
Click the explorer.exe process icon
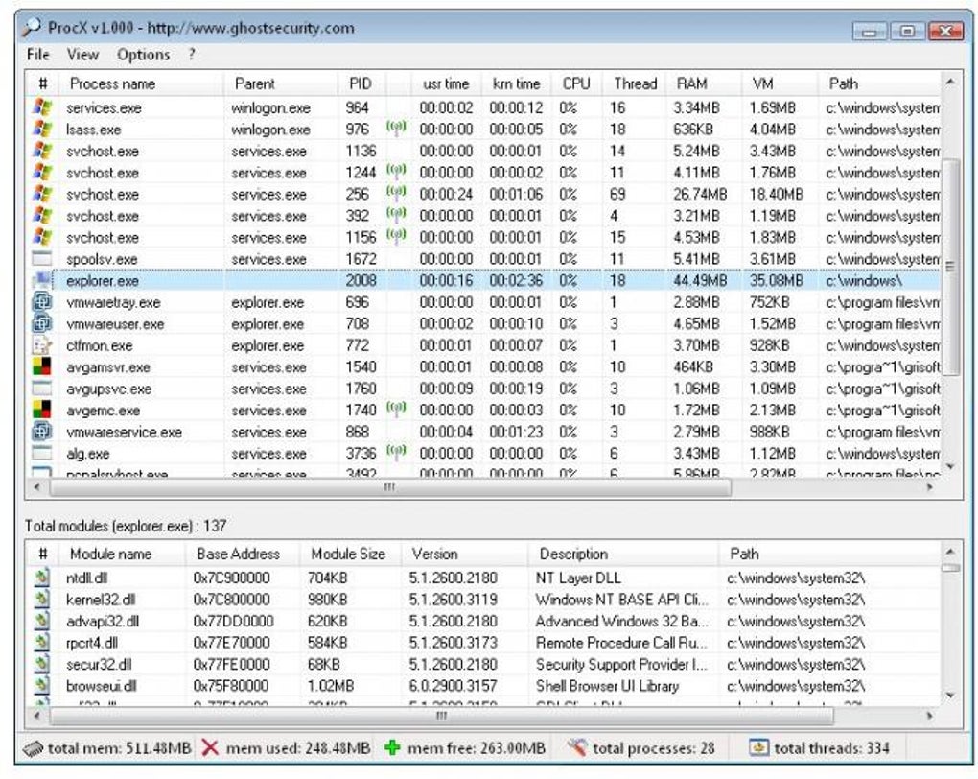point(42,280)
